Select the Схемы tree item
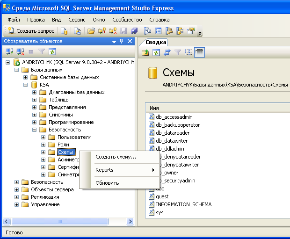This screenshot has width=290, height=239. point(66,152)
